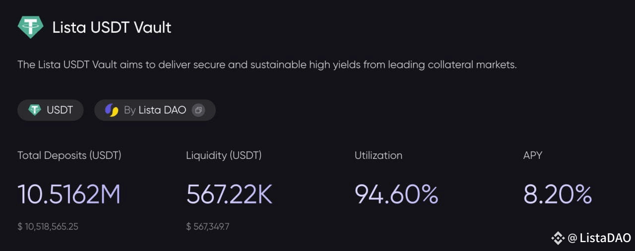635x251 pixels.
Task: Click the Binance logo in the watermark
Action: click(558, 238)
